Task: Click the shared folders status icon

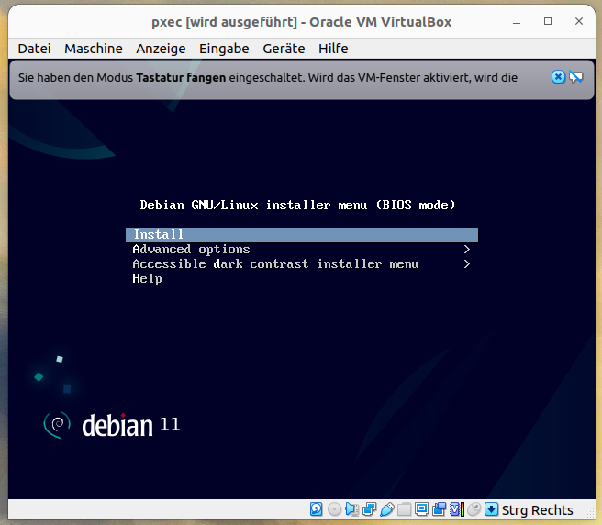Action: click(405, 509)
